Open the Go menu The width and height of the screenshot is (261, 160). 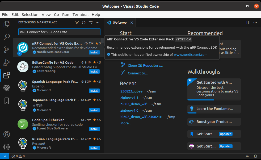56,14
